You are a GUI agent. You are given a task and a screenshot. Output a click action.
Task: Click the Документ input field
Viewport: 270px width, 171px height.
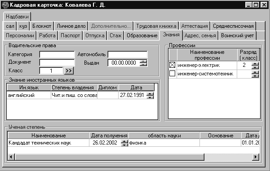point(57,63)
